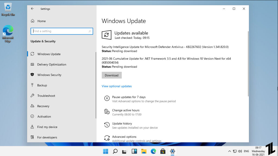Select the Recycle Bin desktop icon
This screenshot has width=278, height=156.
[8, 9]
